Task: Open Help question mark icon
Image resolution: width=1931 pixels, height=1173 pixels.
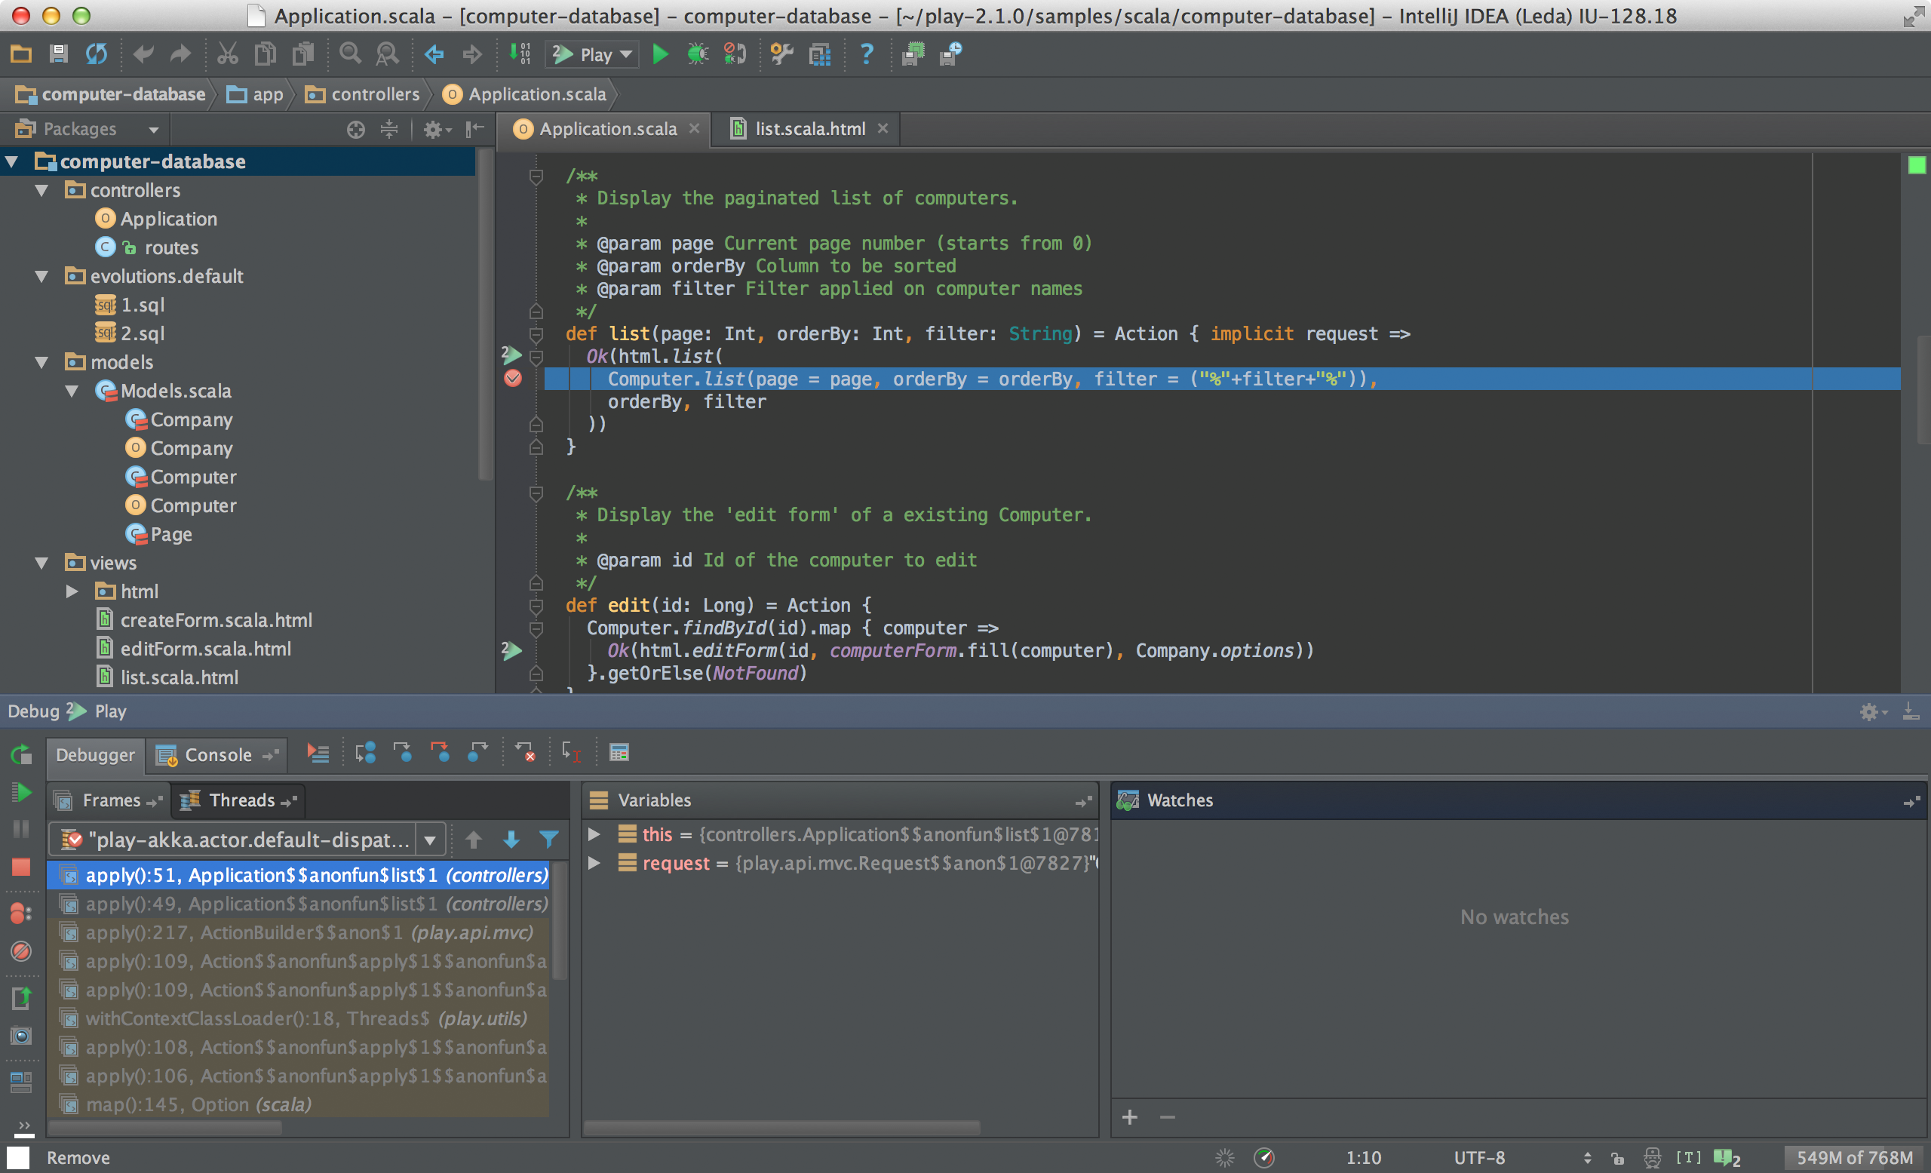Action: [866, 54]
